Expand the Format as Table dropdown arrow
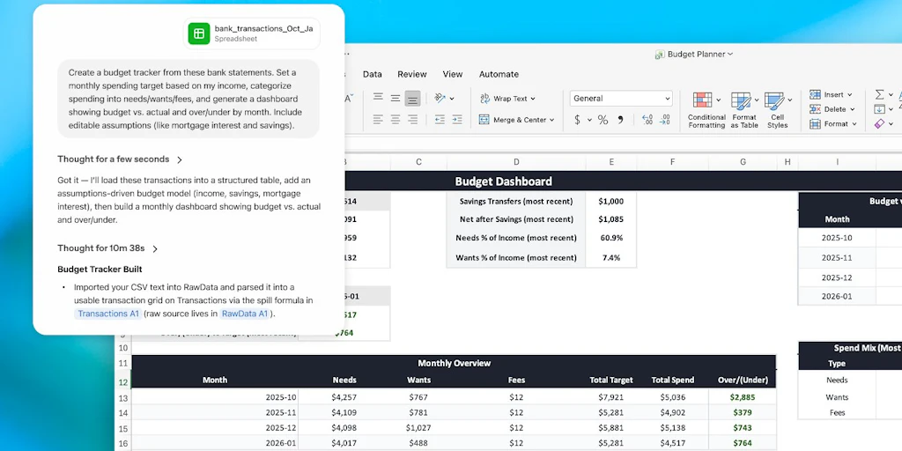The width and height of the screenshot is (902, 451). 757,100
